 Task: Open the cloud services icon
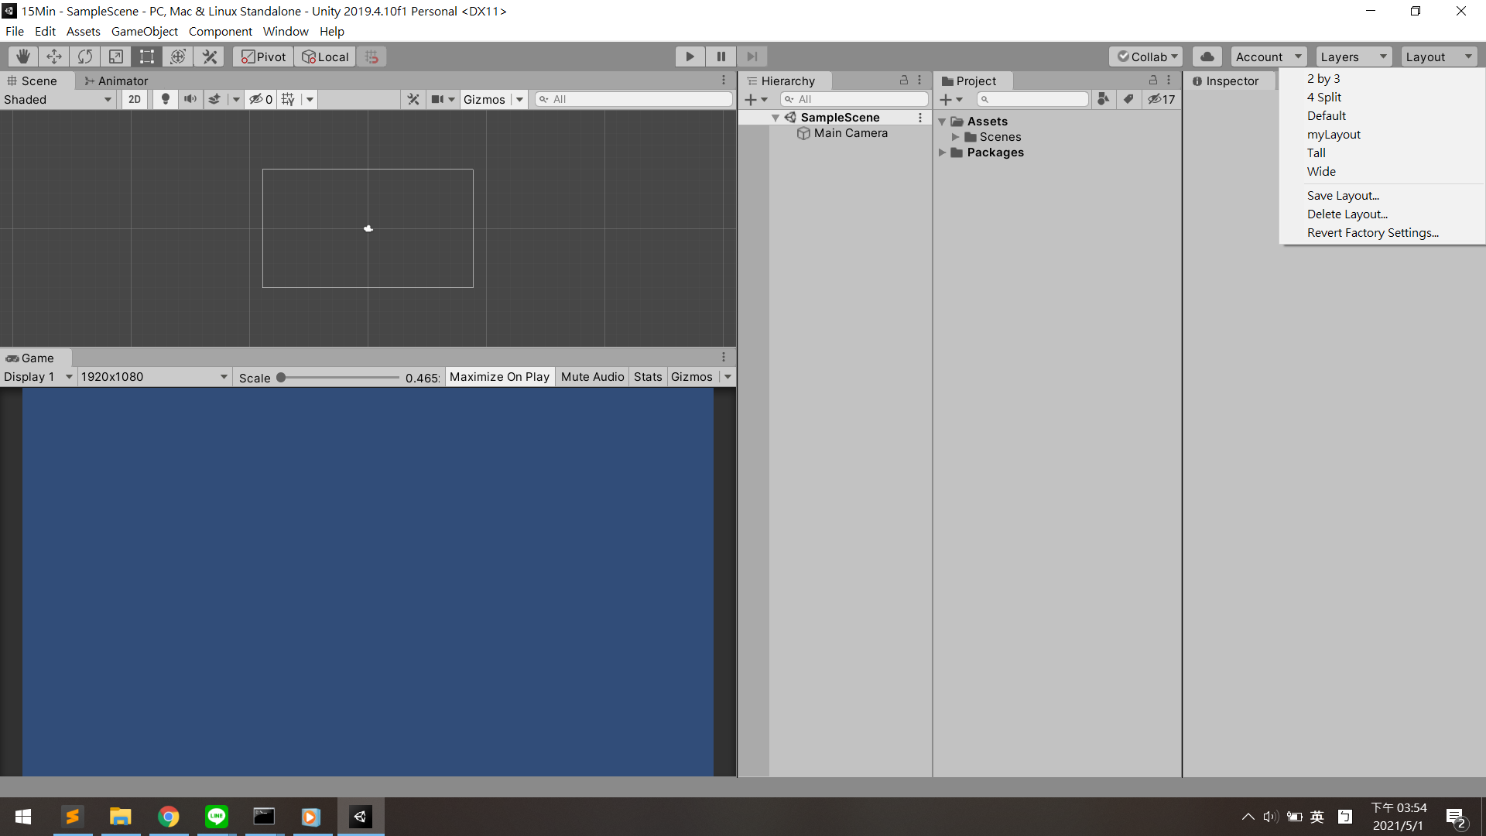click(x=1207, y=57)
